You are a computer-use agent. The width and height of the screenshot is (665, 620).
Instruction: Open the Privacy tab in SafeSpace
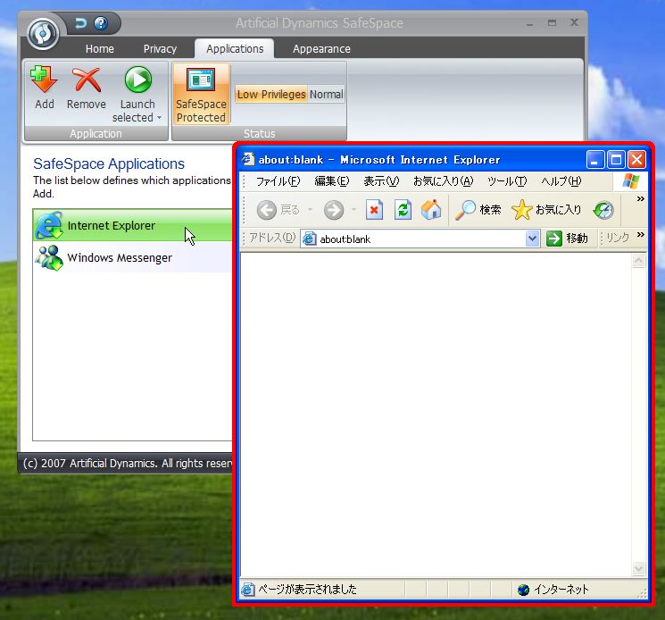[160, 49]
